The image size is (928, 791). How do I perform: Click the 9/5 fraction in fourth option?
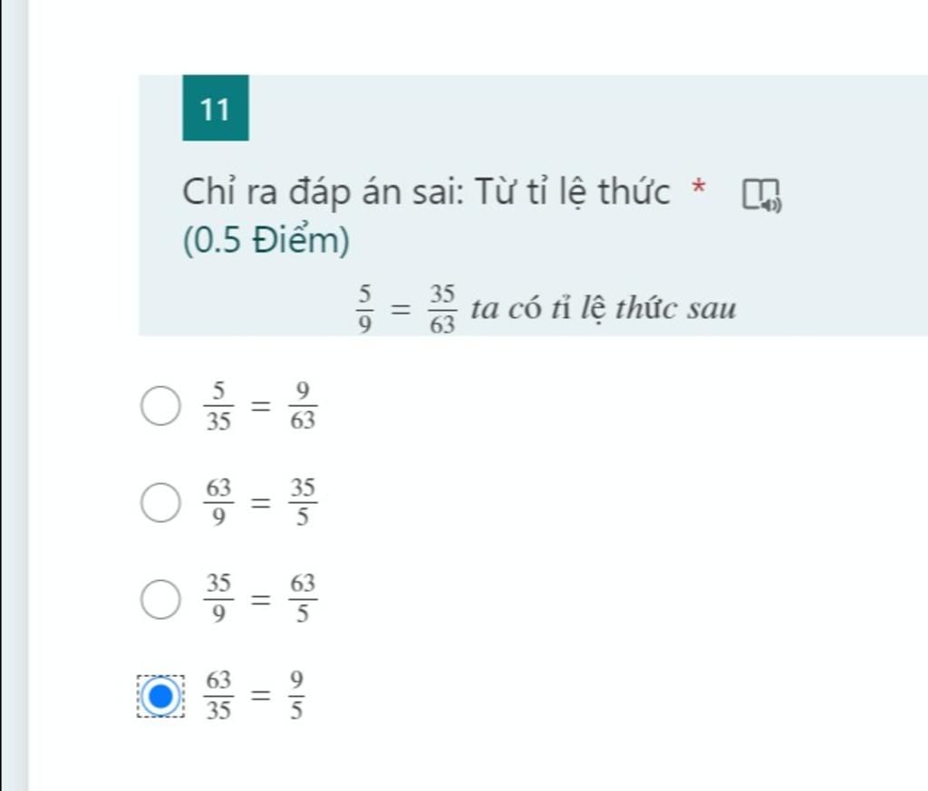pos(296,695)
